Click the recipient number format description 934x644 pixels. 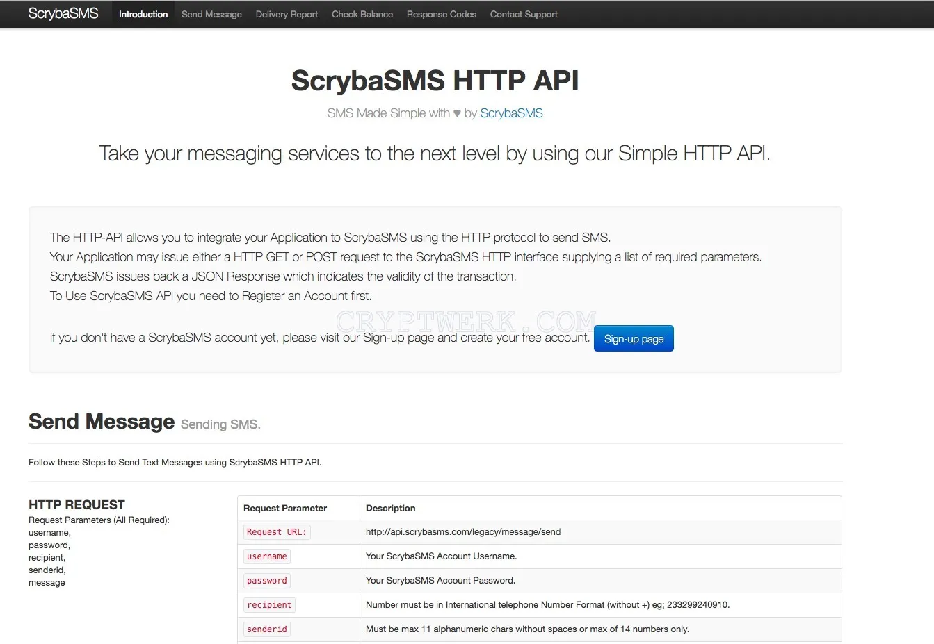(x=548, y=605)
